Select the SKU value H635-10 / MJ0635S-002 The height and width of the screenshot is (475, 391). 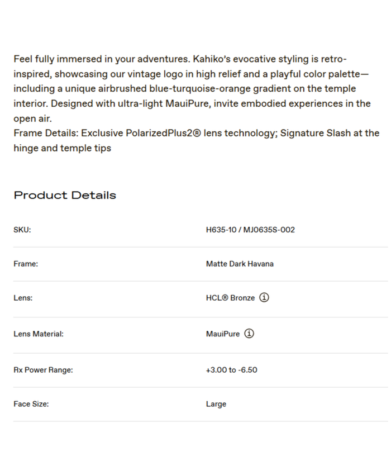[x=250, y=230]
